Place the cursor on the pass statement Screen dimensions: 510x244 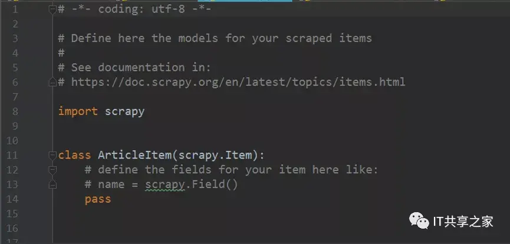pyautogui.click(x=98, y=199)
